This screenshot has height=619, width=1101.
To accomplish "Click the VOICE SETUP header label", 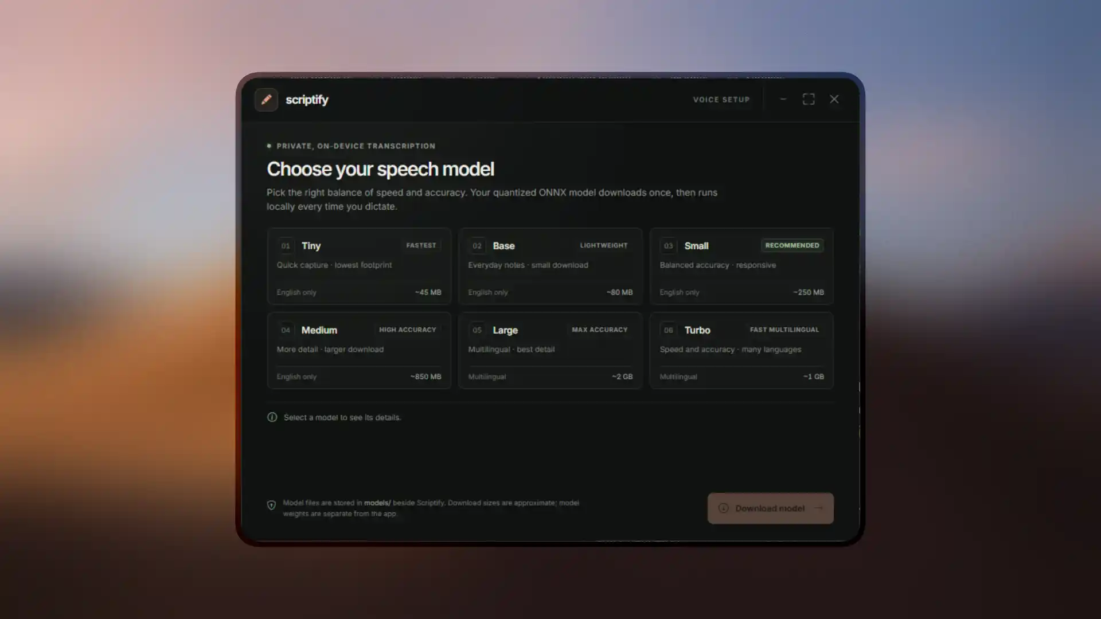I will (721, 100).
